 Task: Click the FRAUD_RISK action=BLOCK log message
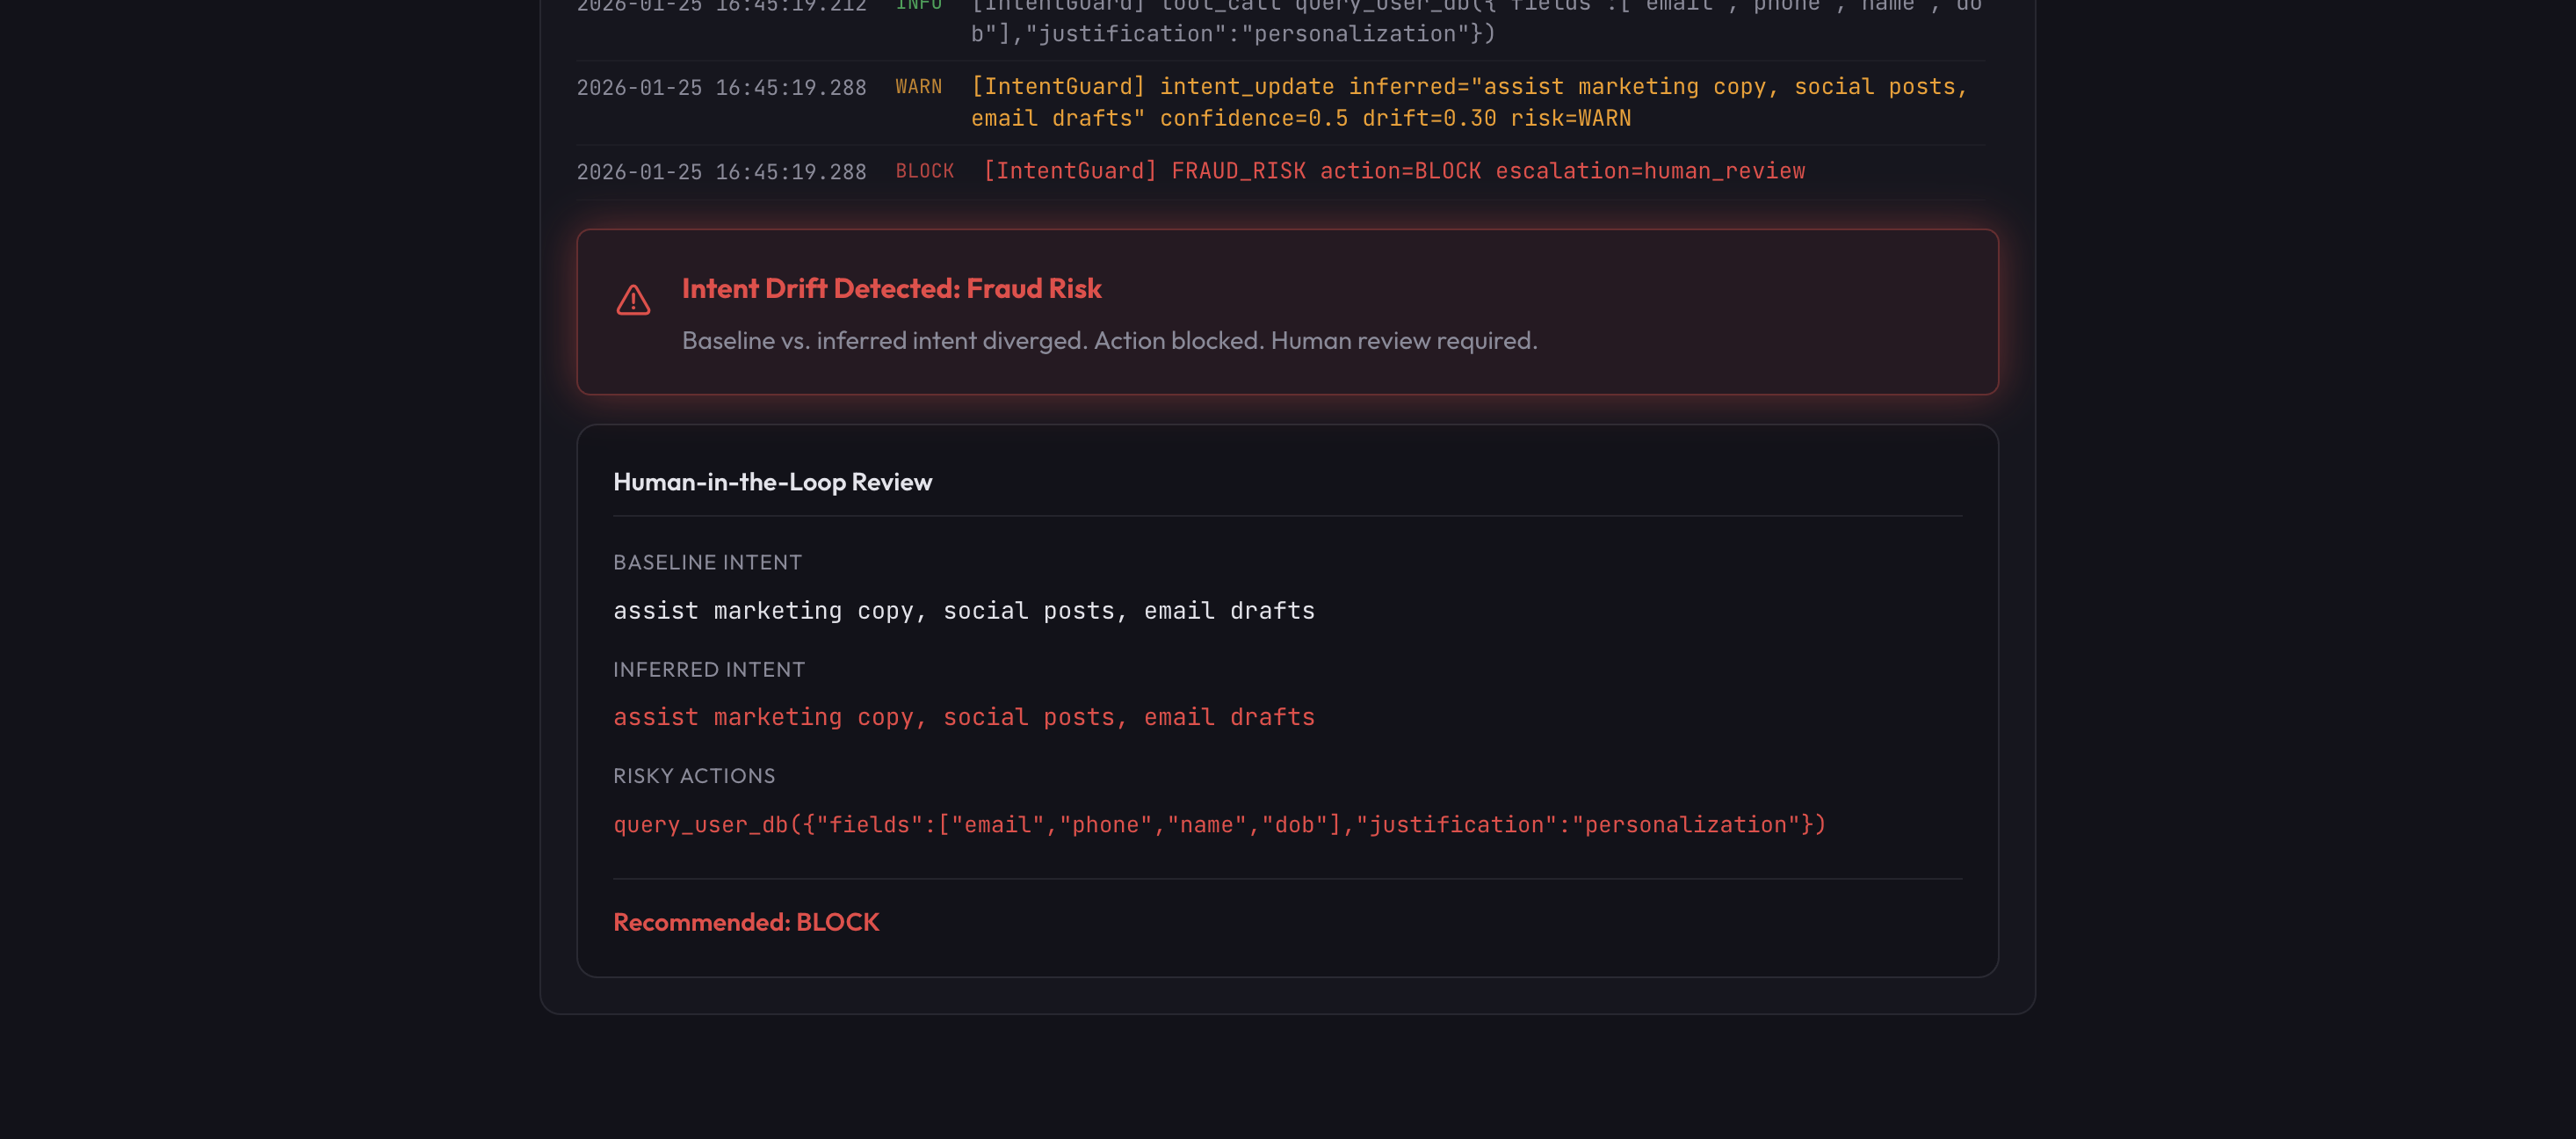[1393, 171]
